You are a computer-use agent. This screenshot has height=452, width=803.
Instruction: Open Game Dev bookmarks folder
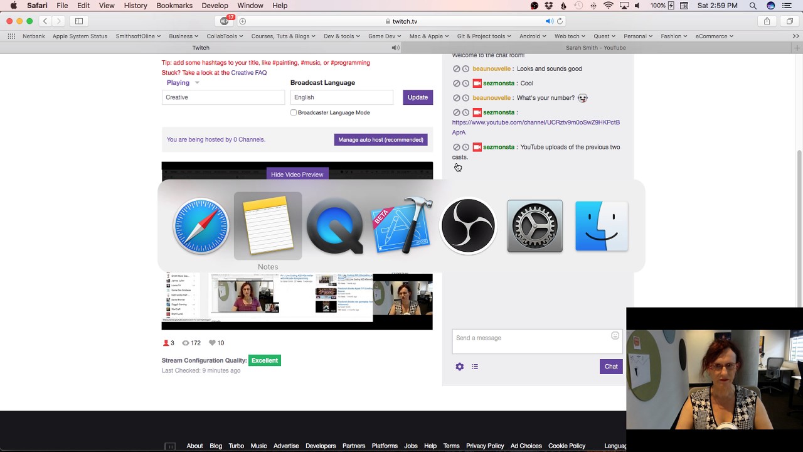385,36
